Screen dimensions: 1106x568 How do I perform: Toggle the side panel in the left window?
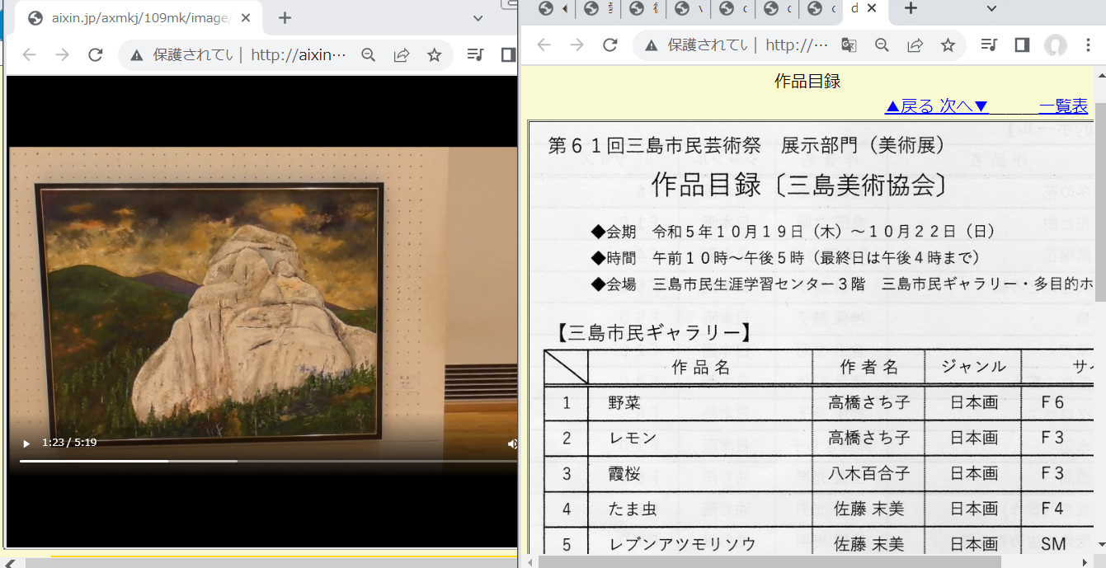[x=508, y=55]
